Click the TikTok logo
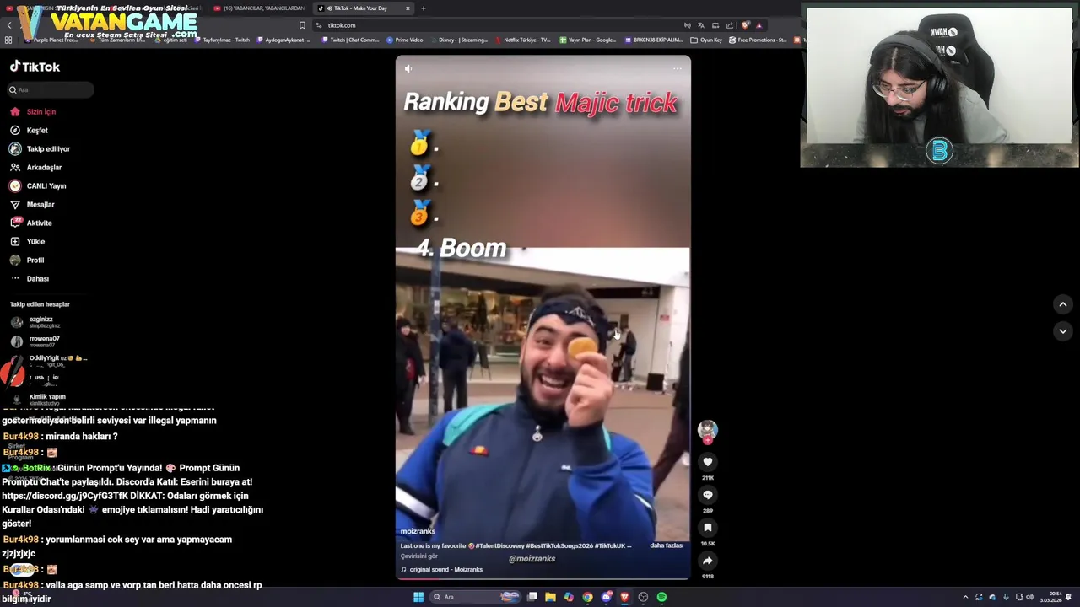Image resolution: width=1080 pixels, height=607 pixels. pyautogui.click(x=35, y=67)
